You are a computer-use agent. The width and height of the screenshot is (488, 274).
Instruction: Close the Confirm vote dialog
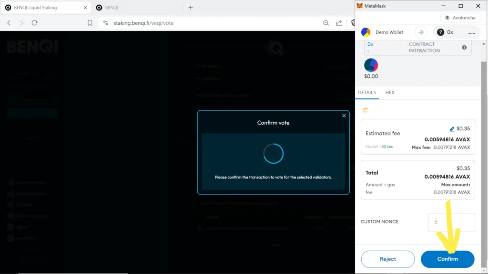(x=344, y=116)
